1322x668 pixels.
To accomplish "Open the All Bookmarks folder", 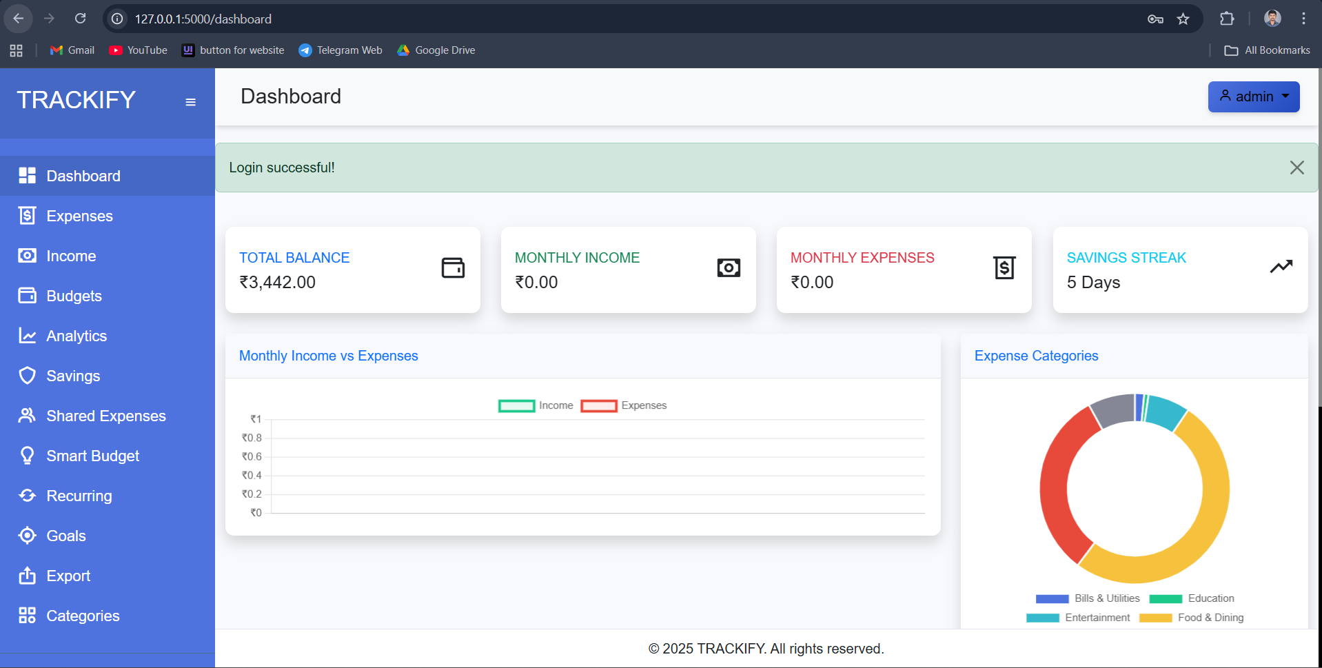I will [1267, 50].
